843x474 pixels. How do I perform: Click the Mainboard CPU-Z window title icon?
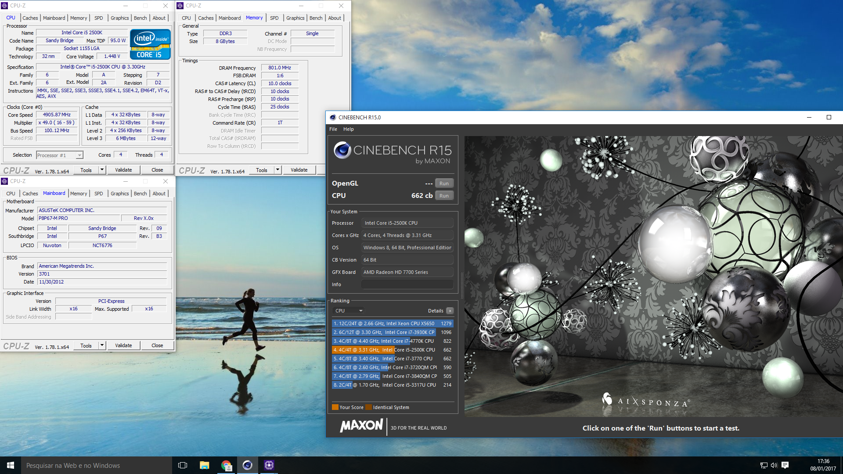click(4, 181)
